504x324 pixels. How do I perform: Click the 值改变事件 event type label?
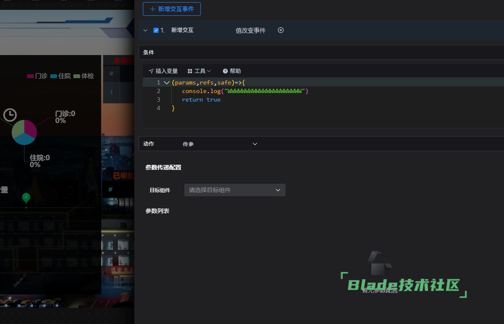tap(250, 30)
